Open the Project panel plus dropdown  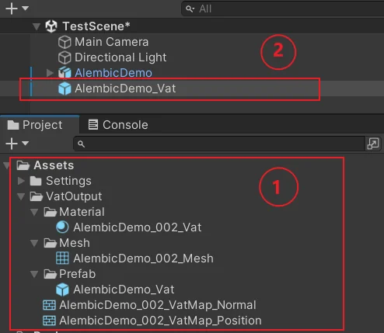click(17, 144)
